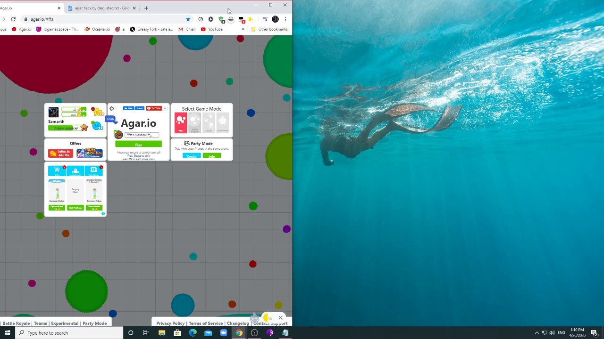The height and width of the screenshot is (339, 604).
Task: Open File Explorer from the taskbar
Action: tap(162, 333)
